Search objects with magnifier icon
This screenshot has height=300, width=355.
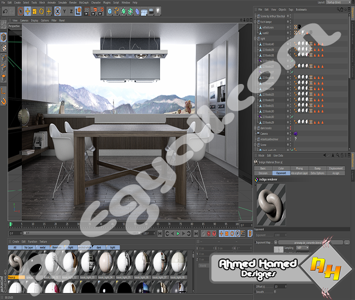338,9
